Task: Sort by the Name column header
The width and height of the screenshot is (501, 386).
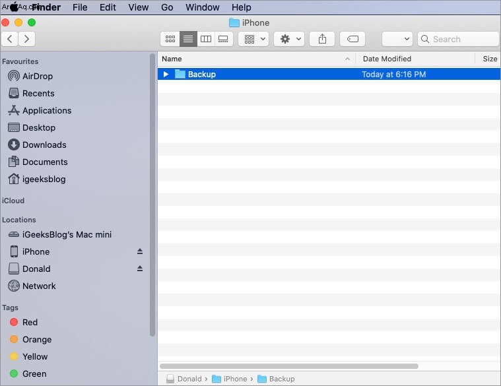Action: pyautogui.click(x=172, y=59)
